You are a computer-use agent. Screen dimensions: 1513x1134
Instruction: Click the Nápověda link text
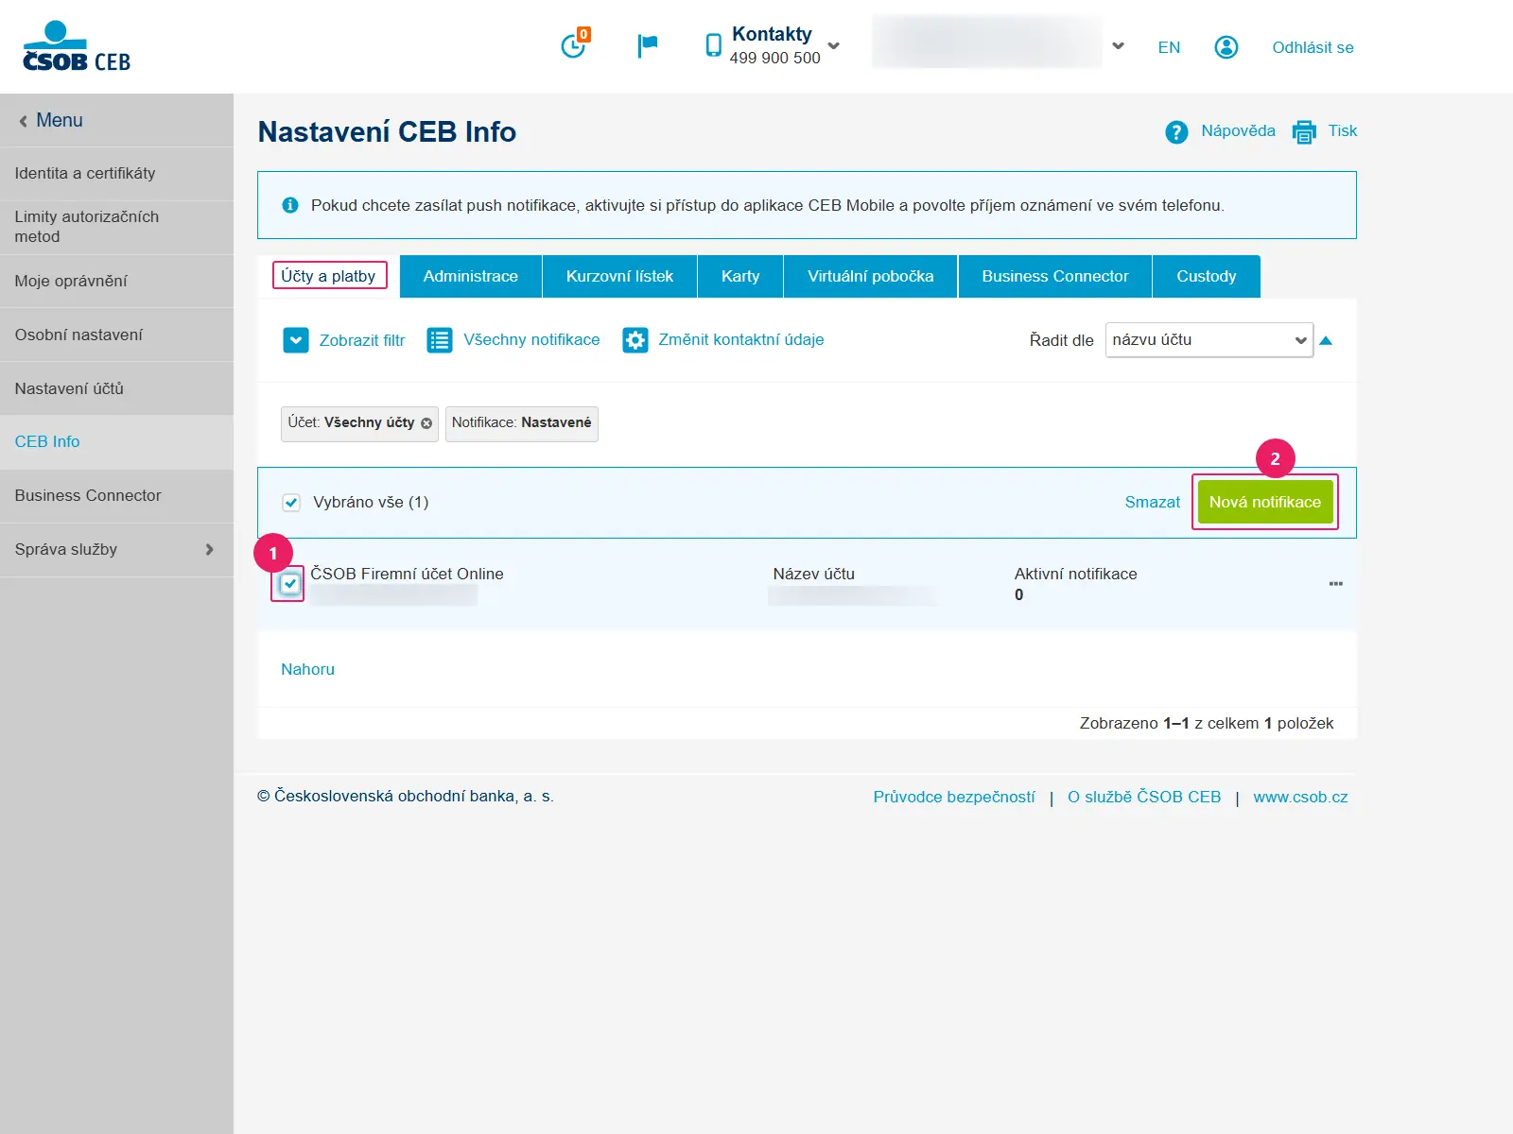coord(1238,131)
